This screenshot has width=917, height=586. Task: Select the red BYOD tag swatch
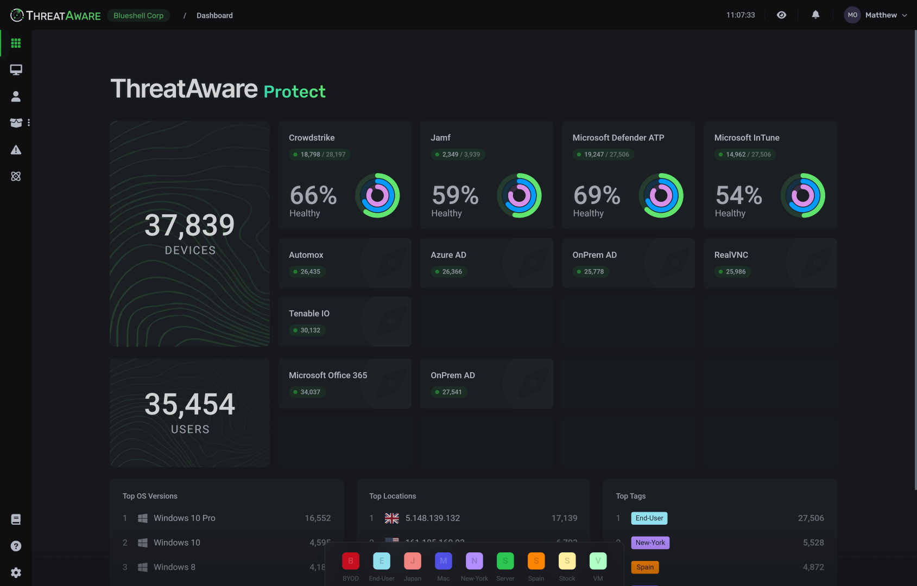[351, 561]
